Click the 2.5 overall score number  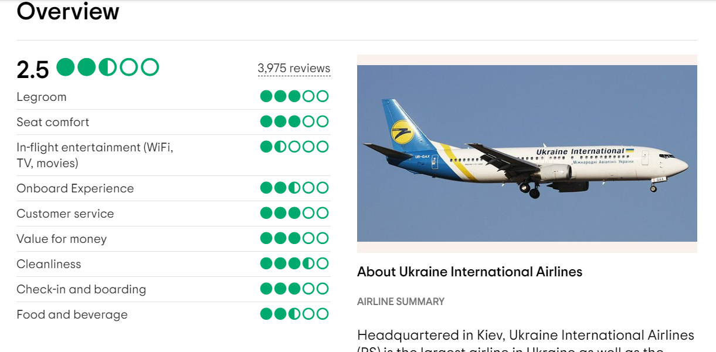click(x=33, y=69)
